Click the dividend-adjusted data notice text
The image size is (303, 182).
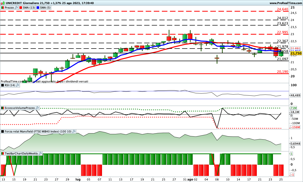tap(44, 81)
